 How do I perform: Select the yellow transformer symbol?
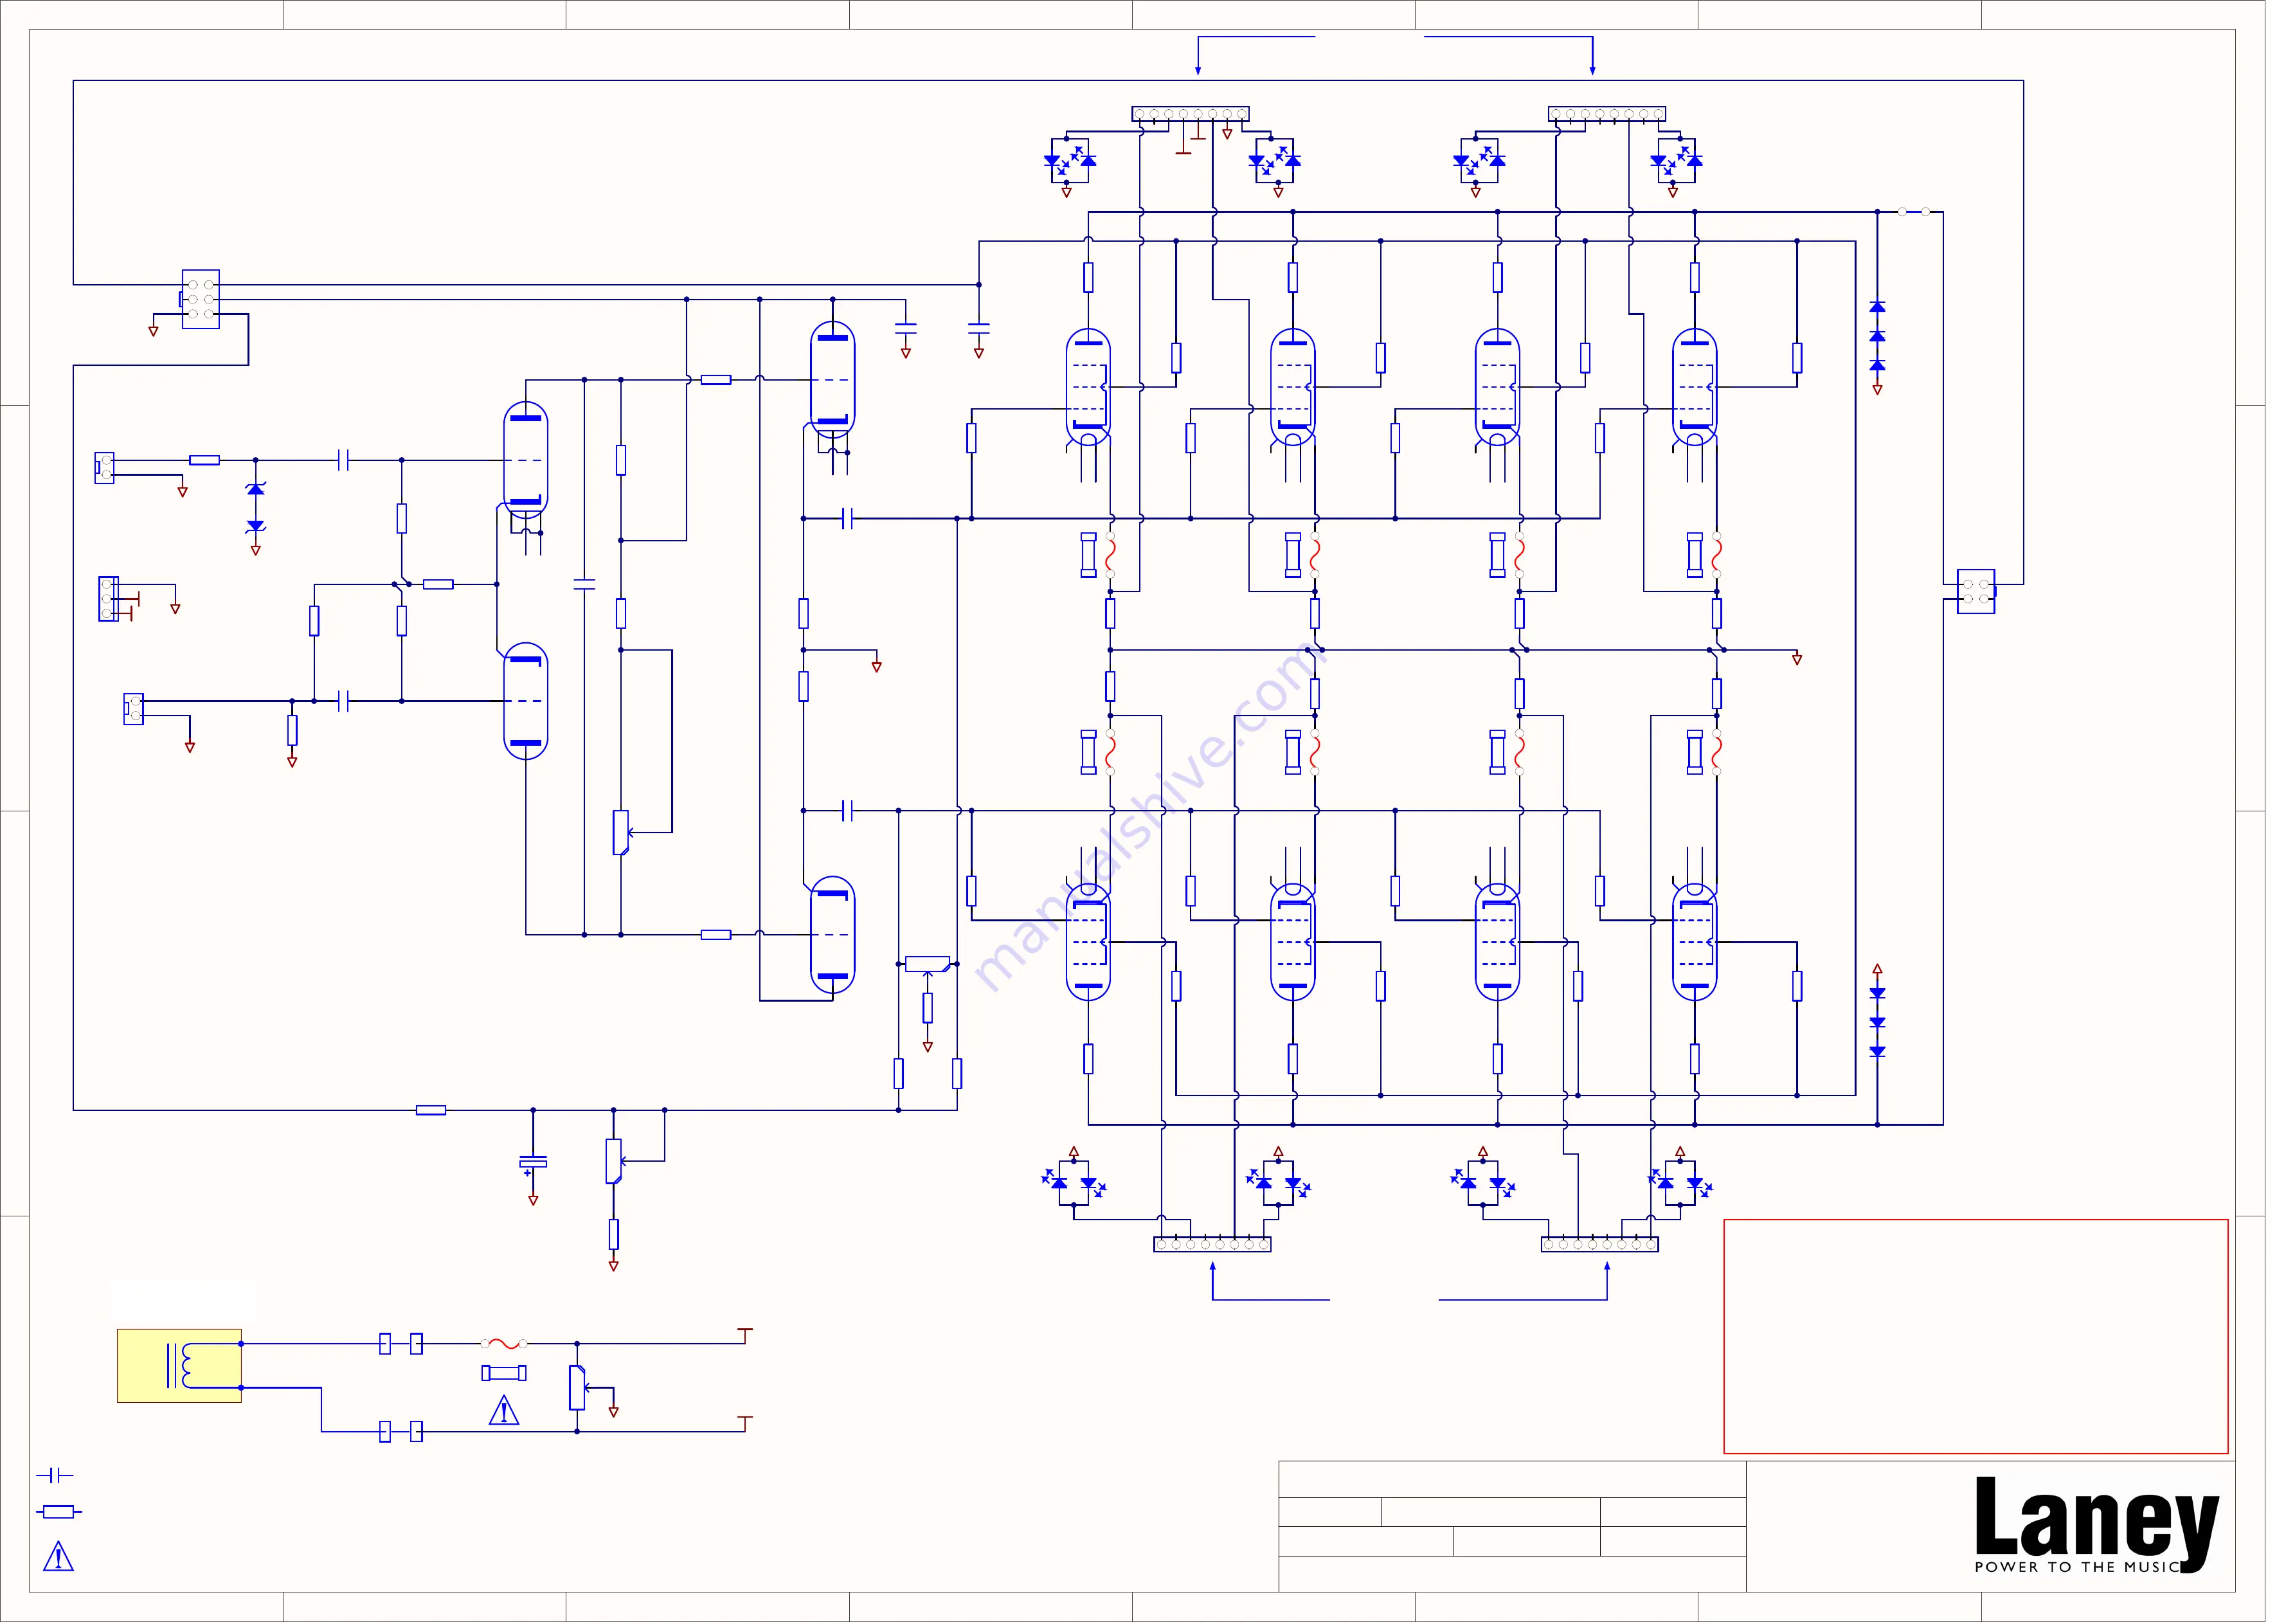click(179, 1366)
